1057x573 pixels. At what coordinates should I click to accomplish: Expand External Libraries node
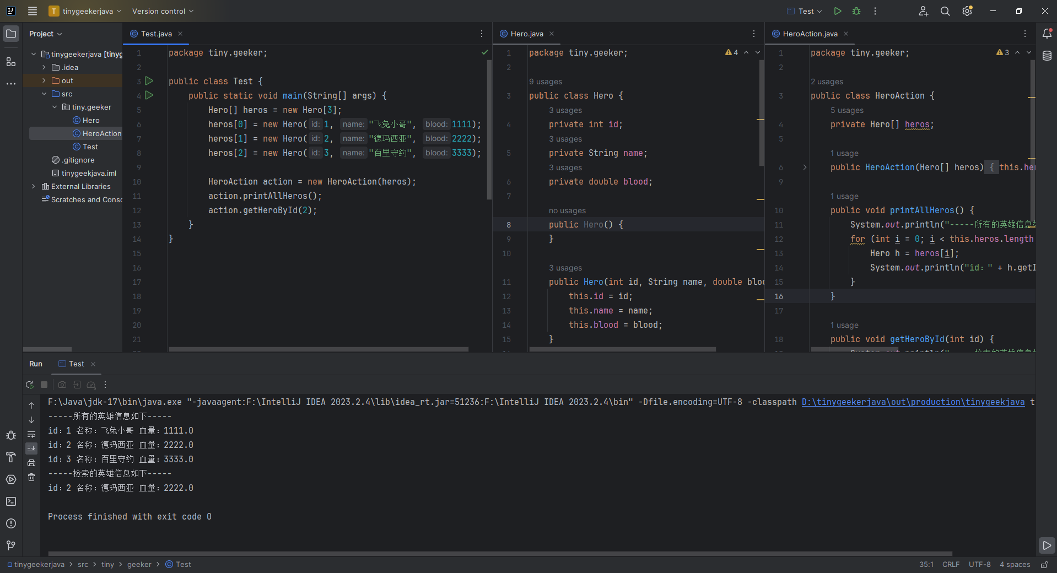[x=34, y=186]
